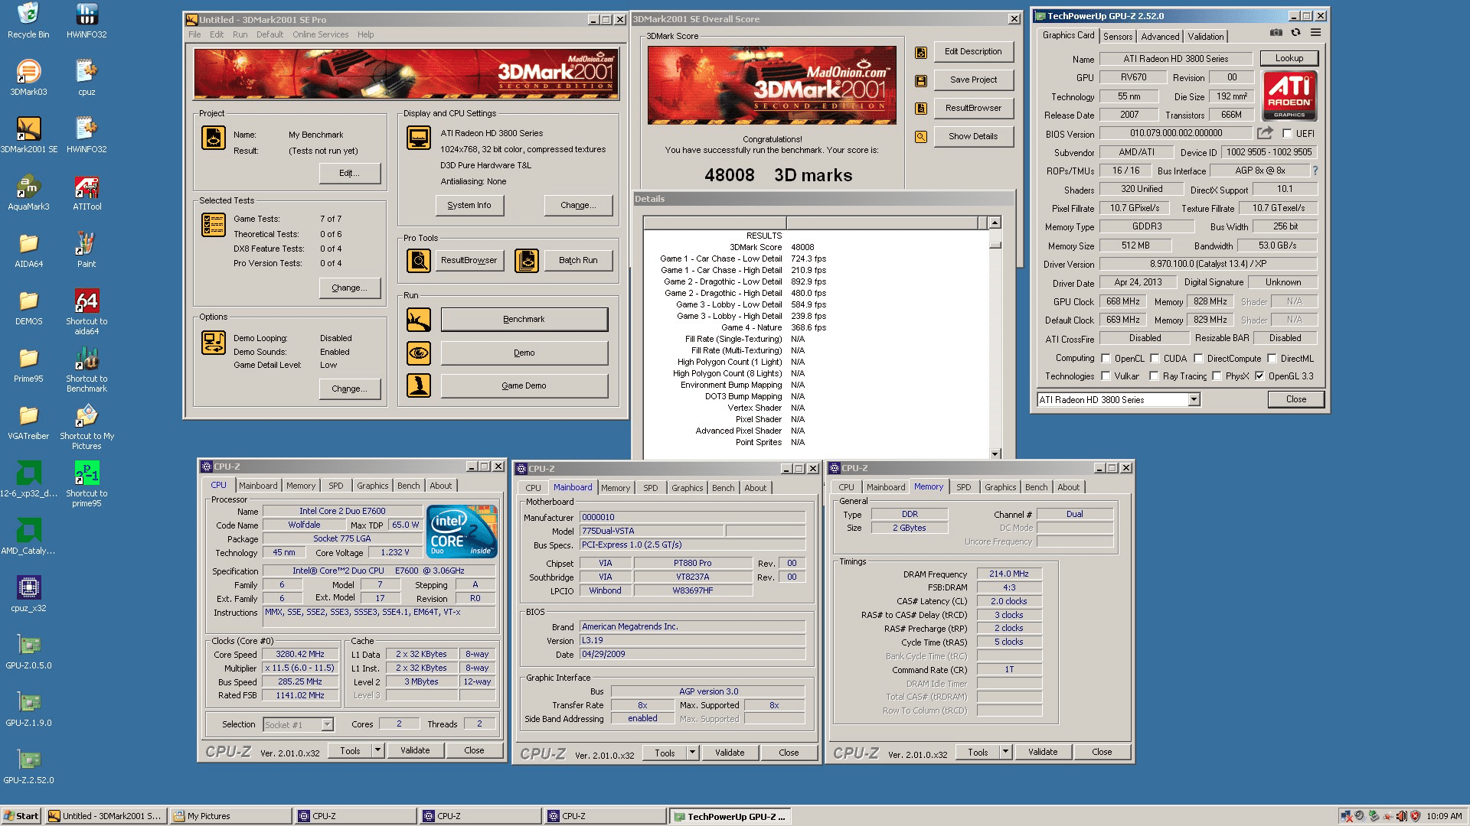The width and height of the screenshot is (1470, 826).
Task: Click the Options settings icon in 3DMark2001
Action: pos(214,343)
